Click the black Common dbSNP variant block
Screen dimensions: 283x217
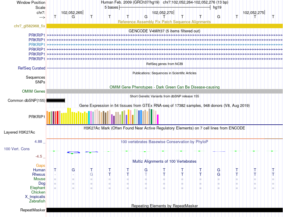click(x=56, y=101)
